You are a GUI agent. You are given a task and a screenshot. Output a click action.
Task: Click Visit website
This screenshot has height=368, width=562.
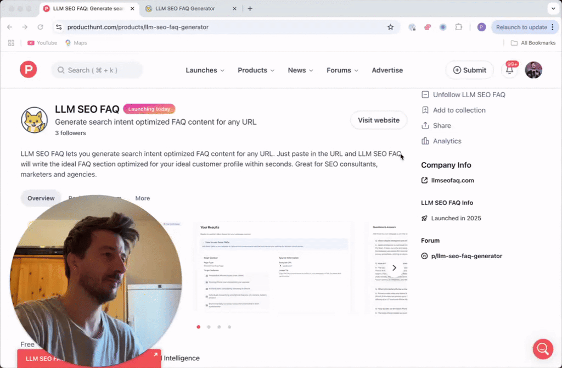coord(379,120)
